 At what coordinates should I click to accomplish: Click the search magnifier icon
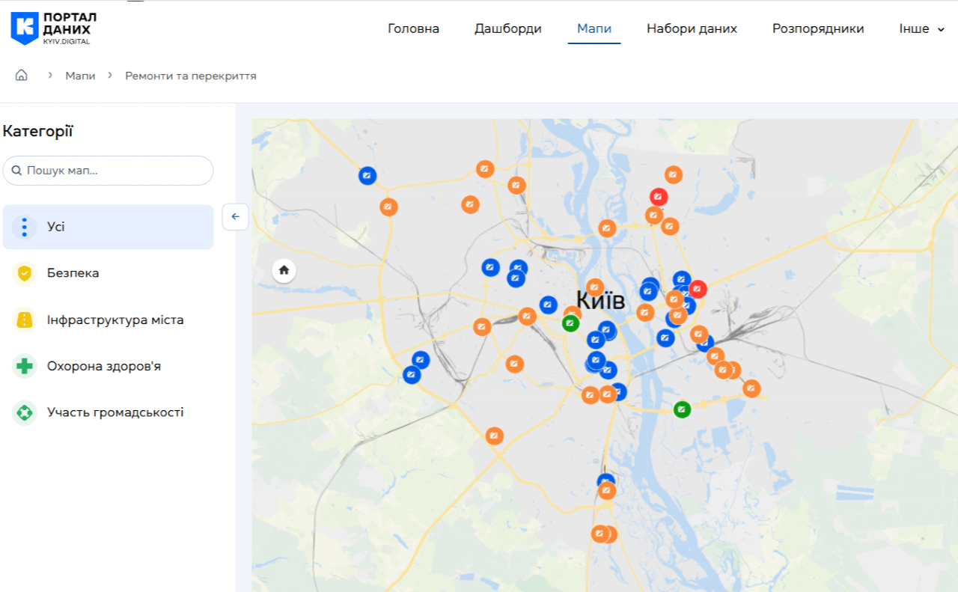17,171
